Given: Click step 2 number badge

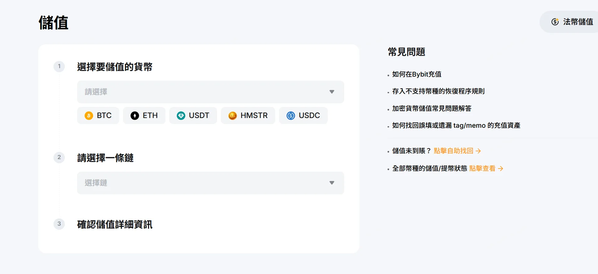Looking at the screenshot, I should tap(59, 158).
